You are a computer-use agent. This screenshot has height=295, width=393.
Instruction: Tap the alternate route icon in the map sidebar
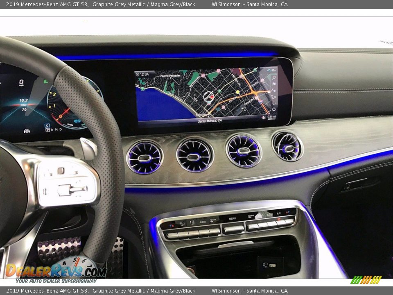coord(274,97)
